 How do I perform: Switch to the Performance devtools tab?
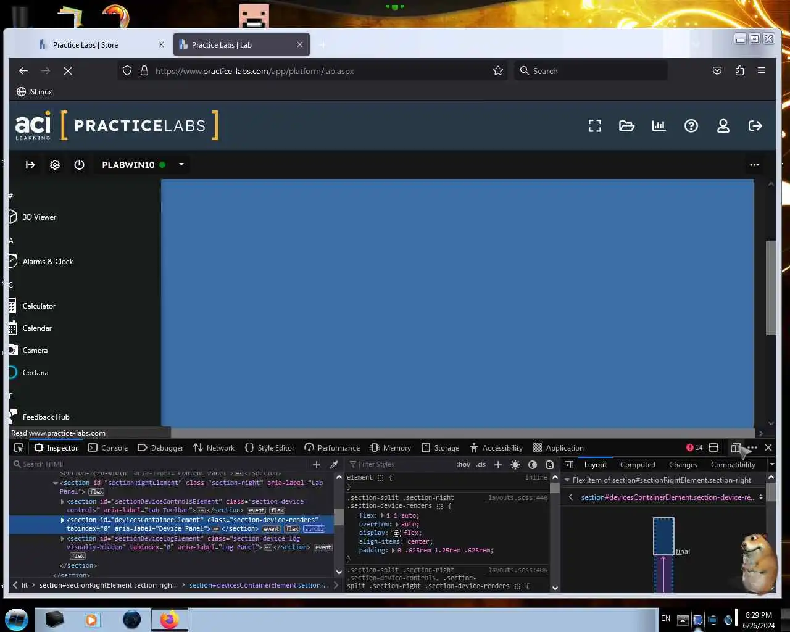point(332,448)
